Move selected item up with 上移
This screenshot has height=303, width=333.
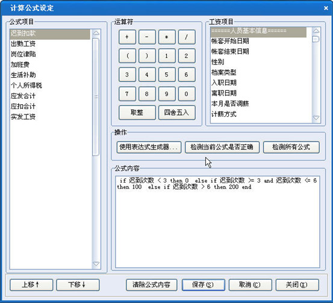point(31,285)
